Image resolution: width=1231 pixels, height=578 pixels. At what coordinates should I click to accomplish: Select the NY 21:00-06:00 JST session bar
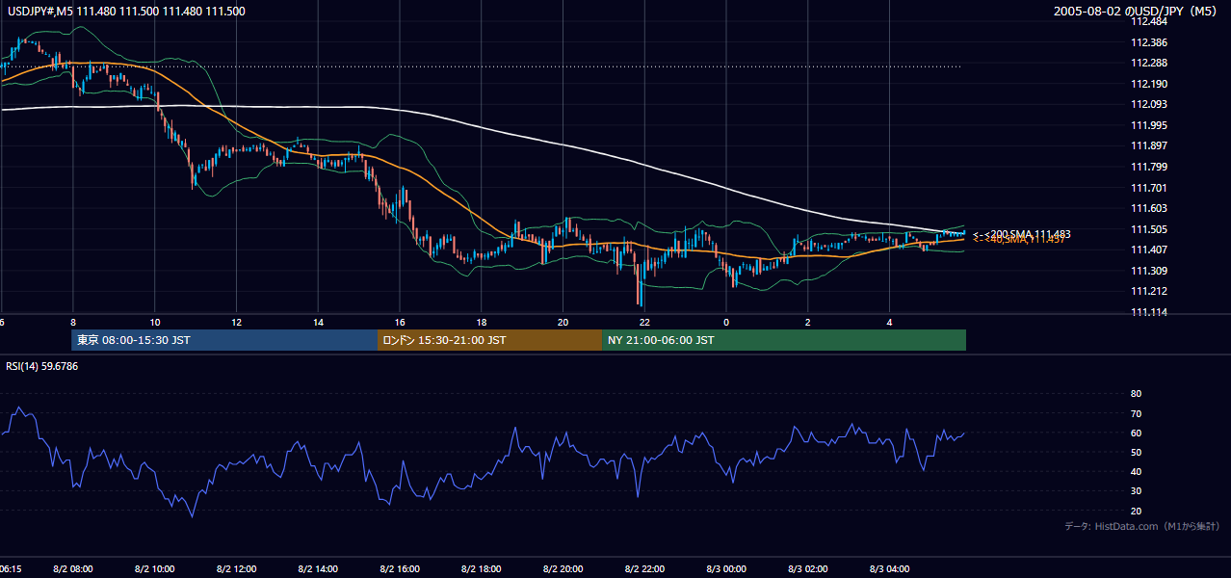click(784, 340)
